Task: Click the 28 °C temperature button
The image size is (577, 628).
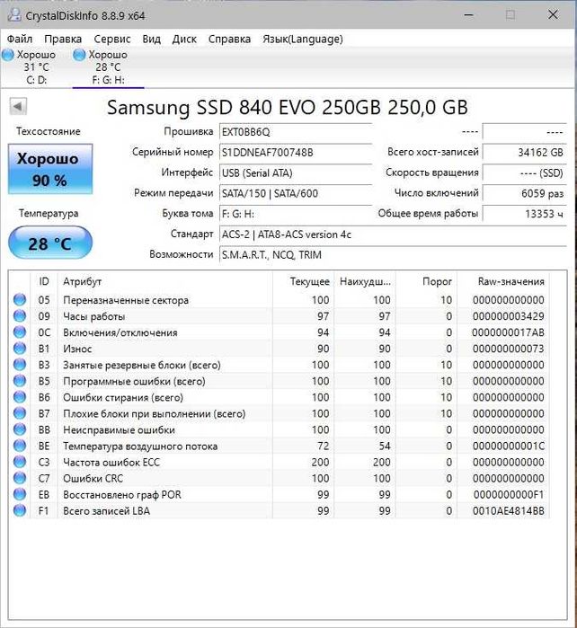Action: (50, 243)
